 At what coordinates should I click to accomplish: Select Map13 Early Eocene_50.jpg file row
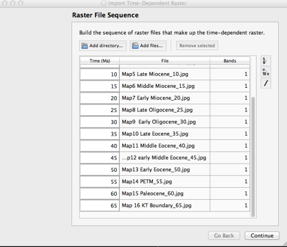tap(165, 170)
